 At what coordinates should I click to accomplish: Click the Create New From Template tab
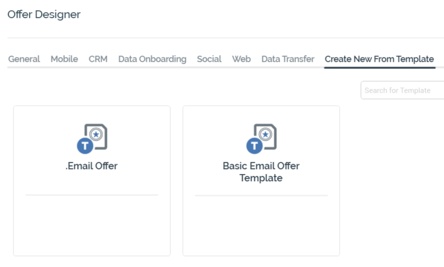pyautogui.click(x=379, y=59)
